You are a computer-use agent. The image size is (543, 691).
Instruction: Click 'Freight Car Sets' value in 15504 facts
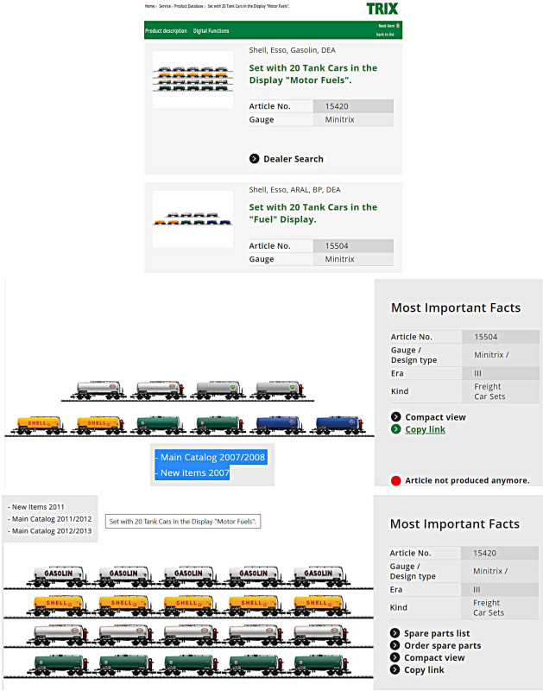coord(489,391)
